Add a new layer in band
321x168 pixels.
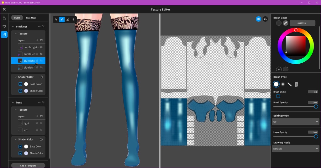37,116
